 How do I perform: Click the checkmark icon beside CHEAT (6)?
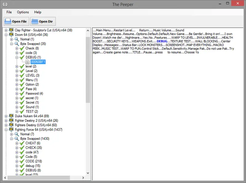pyautogui.click(x=22, y=143)
